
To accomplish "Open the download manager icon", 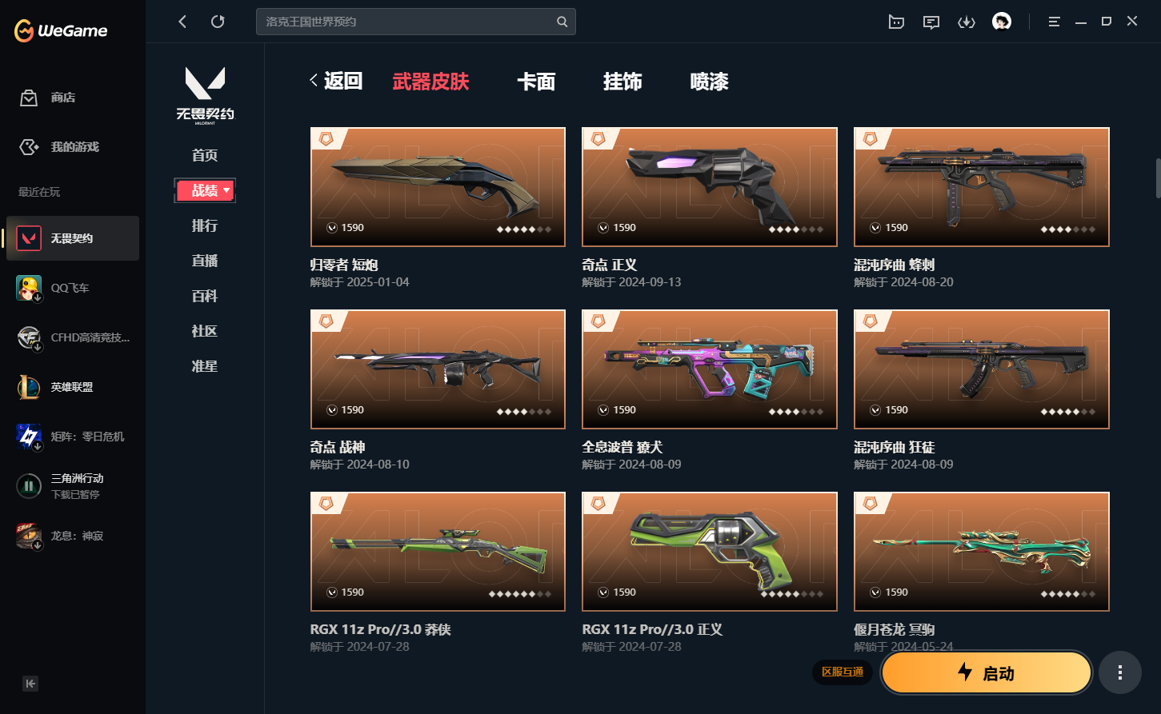I will point(967,22).
